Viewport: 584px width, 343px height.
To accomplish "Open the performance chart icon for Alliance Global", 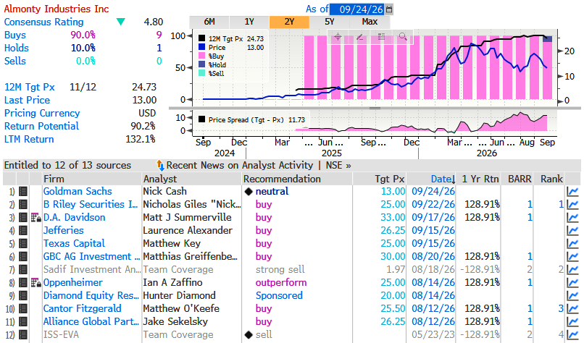I will click(x=572, y=321).
